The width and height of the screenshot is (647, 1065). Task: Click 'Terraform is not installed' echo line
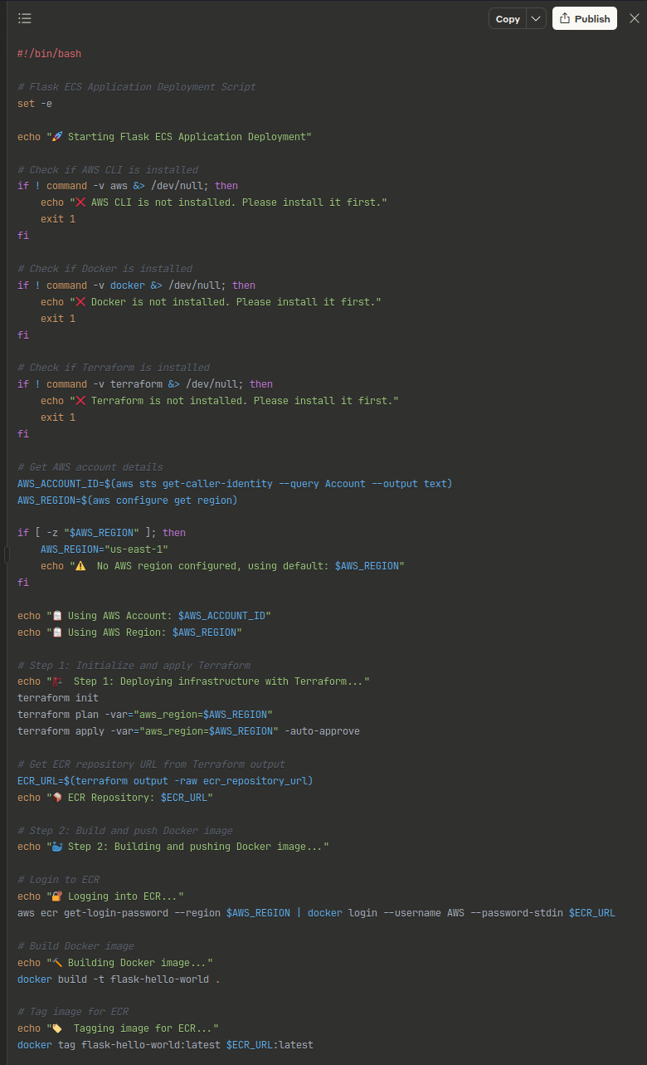(220, 401)
